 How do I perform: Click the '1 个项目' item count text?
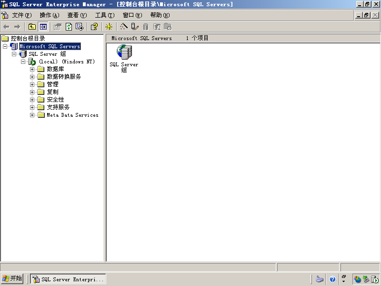pyautogui.click(x=197, y=38)
